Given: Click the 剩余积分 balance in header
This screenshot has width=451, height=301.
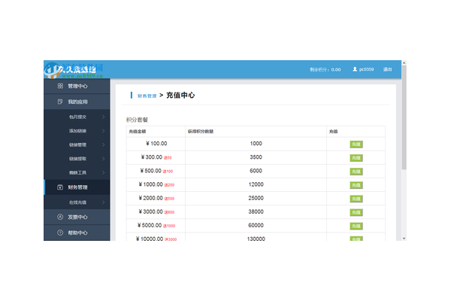Looking at the screenshot, I should (325, 69).
